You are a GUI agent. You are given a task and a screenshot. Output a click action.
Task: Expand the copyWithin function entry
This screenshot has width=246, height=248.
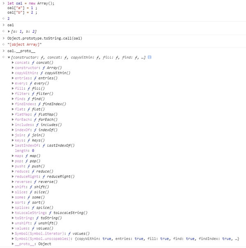13,73
